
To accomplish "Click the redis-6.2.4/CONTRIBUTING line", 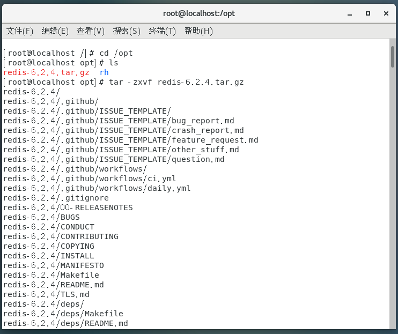I will (61, 236).
